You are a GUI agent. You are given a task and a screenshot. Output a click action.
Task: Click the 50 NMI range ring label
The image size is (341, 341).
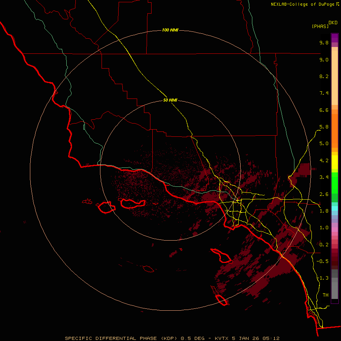[170, 100]
